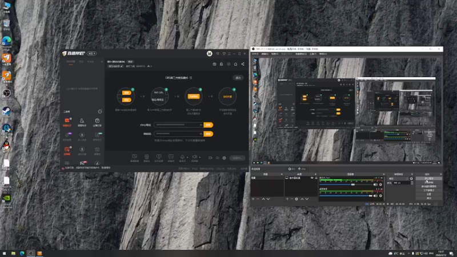Copy the rtmp address with yellow button
The height and width of the screenshot is (257, 457).
(x=208, y=125)
